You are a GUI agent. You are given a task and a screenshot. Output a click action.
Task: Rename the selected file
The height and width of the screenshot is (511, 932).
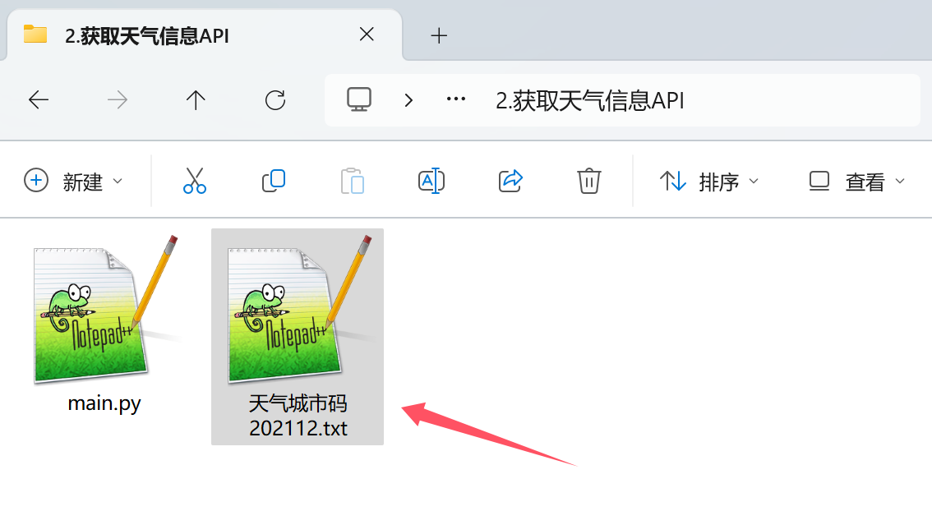coord(431,181)
